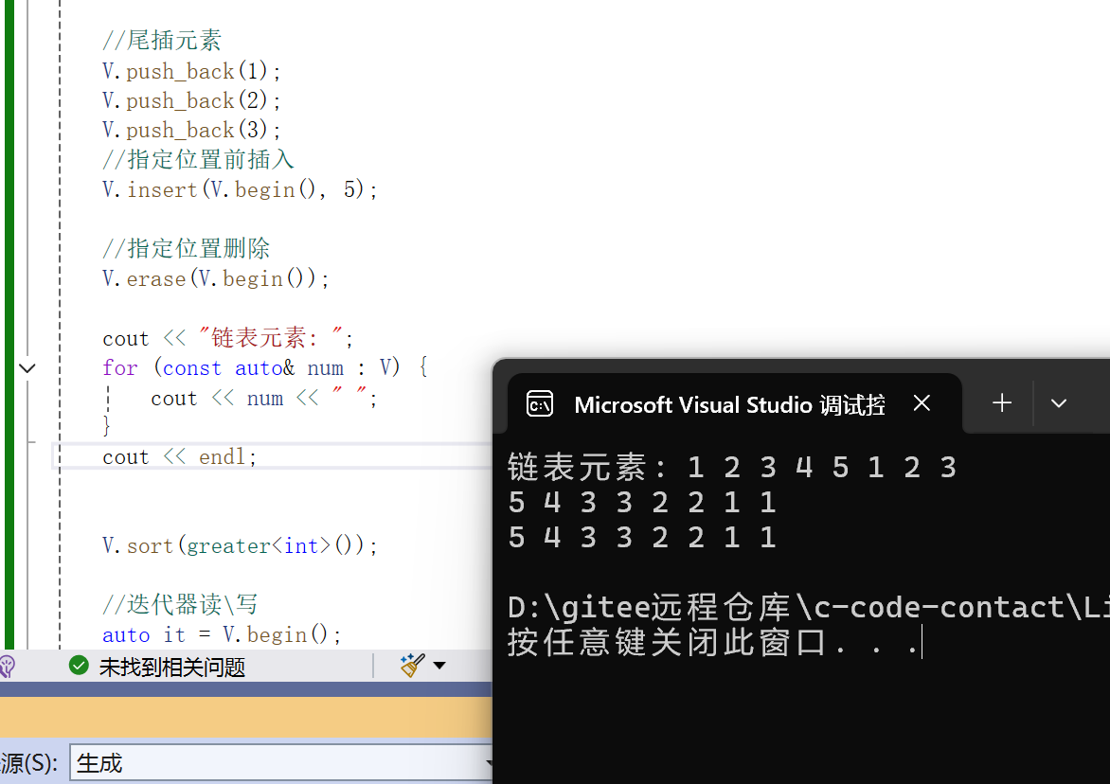The width and height of the screenshot is (1110, 784).
Task: Click the comment //迭代器读\写
Action: 180,605
